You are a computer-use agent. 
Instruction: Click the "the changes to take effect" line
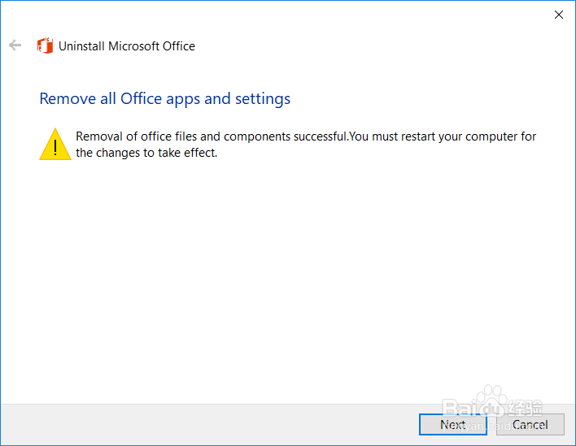(x=146, y=152)
